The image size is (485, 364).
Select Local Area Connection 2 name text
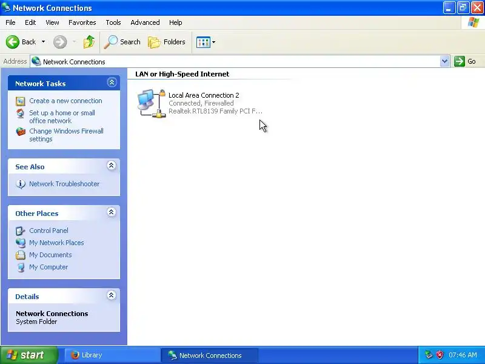pos(204,95)
